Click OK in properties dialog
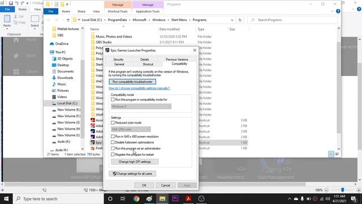The image size is (362, 204). click(144, 185)
